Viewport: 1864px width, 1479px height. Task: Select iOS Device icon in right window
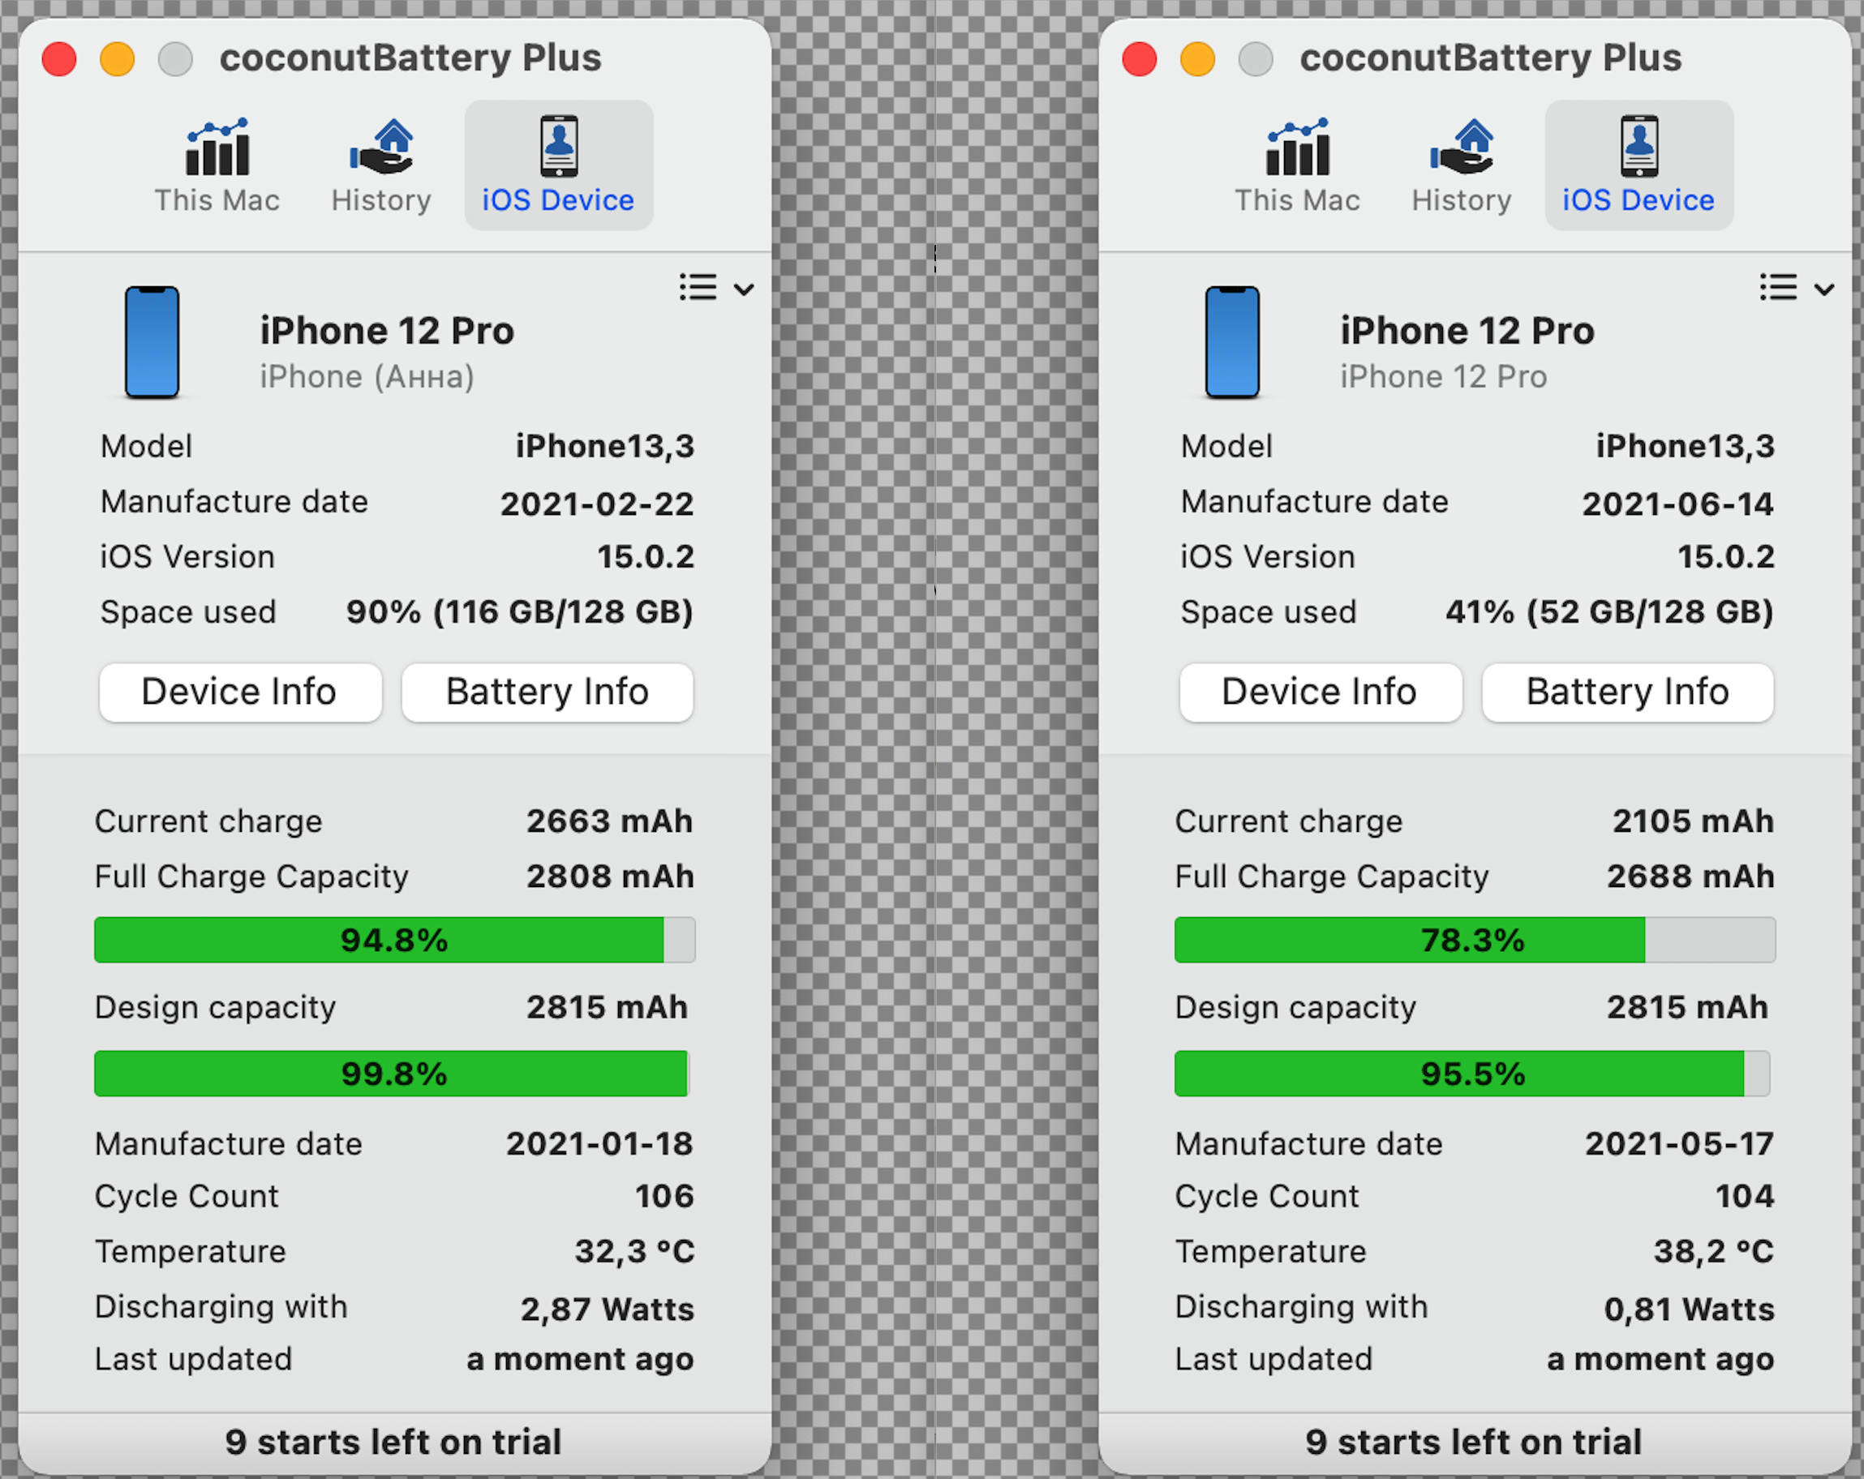pos(1639,147)
